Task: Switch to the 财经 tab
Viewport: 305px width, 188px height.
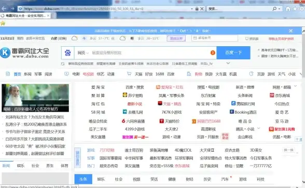Action: pyautogui.click(x=189, y=179)
